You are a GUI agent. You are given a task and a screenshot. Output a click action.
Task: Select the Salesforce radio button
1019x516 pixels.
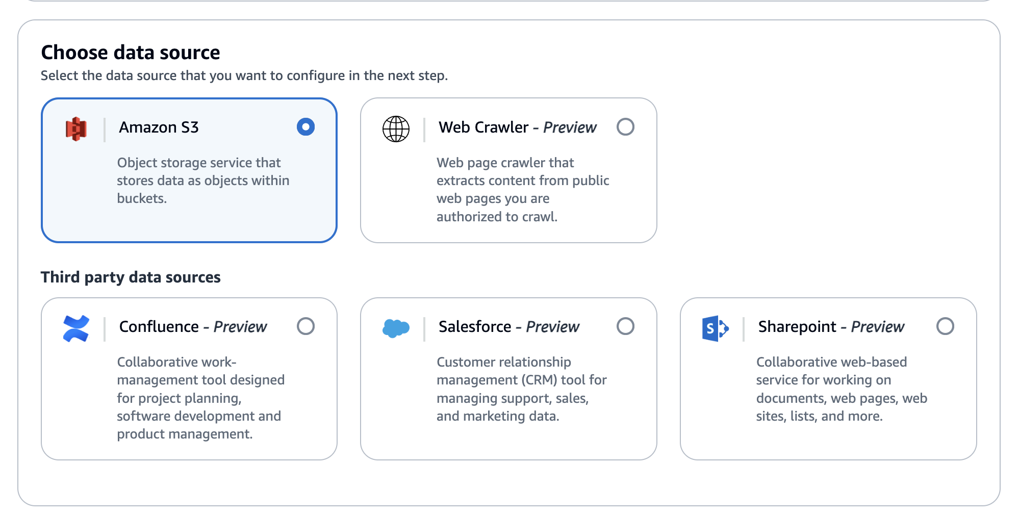[625, 326]
